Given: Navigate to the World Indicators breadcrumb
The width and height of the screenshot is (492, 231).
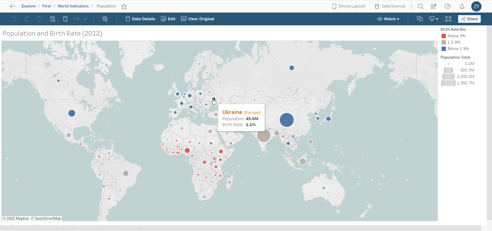Looking at the screenshot, I should click(x=73, y=6).
